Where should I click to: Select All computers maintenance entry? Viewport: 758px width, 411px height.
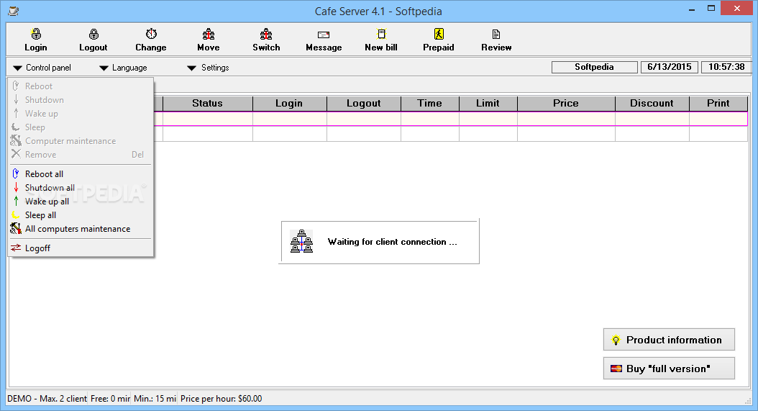(x=81, y=228)
